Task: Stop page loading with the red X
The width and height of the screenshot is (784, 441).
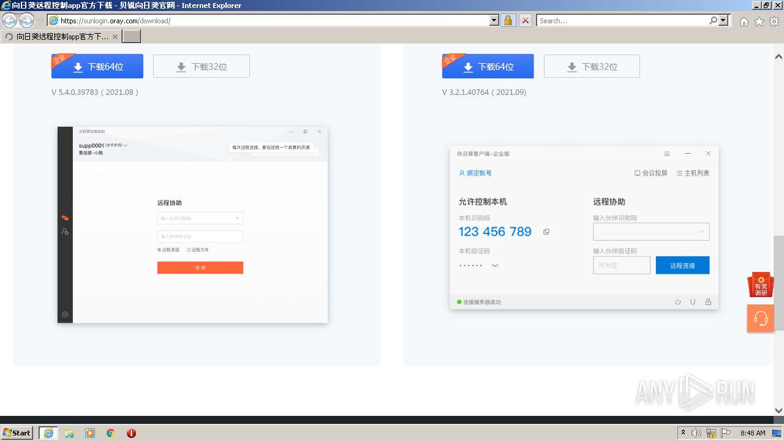Action: point(526,20)
